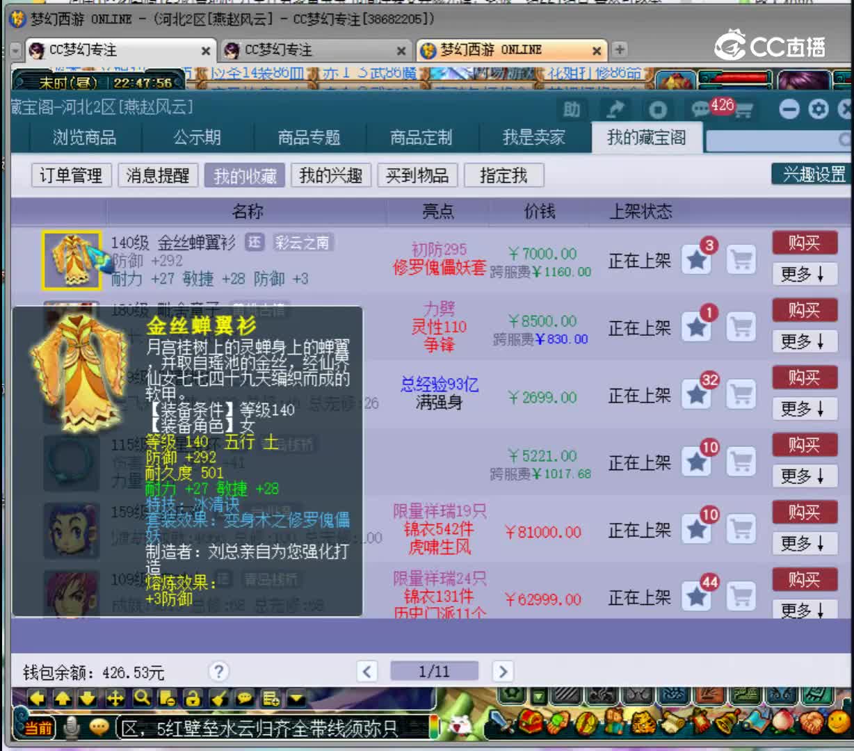The width and height of the screenshot is (854, 751).
Task: Toggle favorite star on ¥2699.00 row
Action: tap(697, 394)
